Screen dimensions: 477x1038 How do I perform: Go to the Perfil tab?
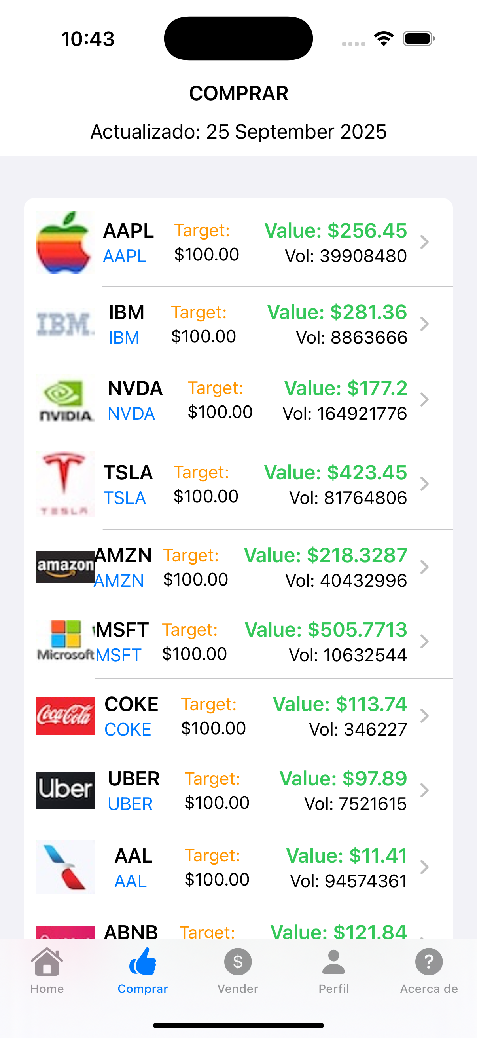[x=334, y=970]
